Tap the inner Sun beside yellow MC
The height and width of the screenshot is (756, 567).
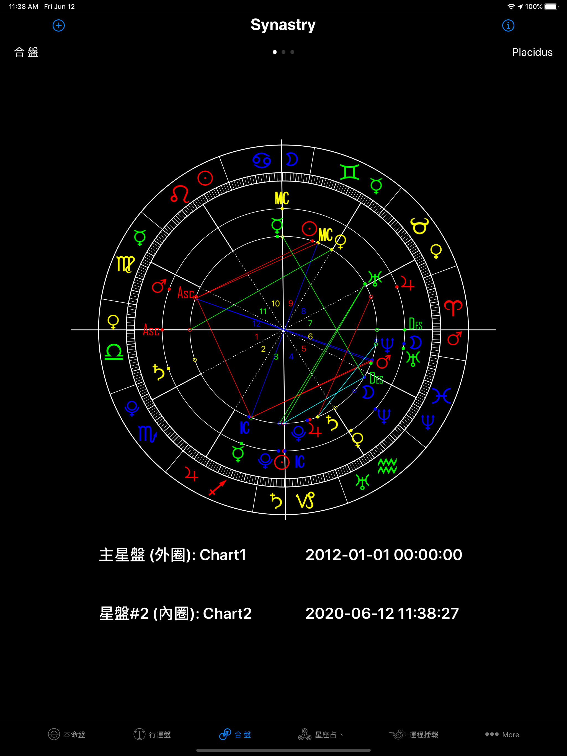(310, 228)
